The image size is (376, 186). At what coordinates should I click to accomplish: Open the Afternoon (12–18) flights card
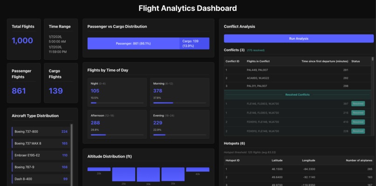(x=117, y=124)
